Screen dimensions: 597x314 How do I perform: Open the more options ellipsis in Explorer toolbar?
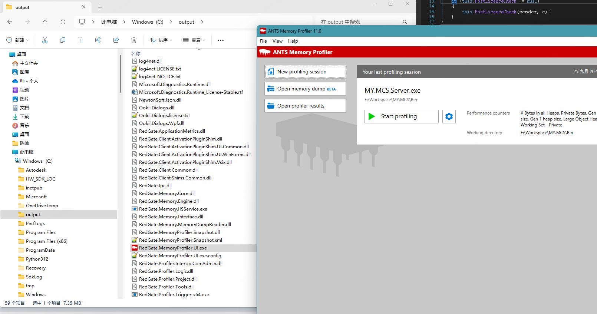[x=221, y=40]
